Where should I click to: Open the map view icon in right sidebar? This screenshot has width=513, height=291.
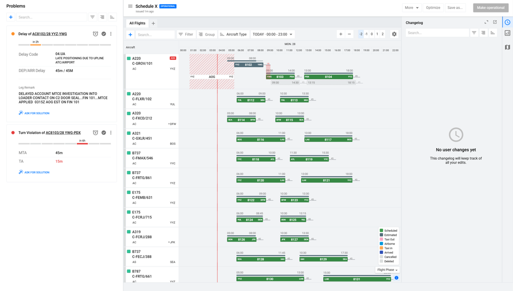507,47
